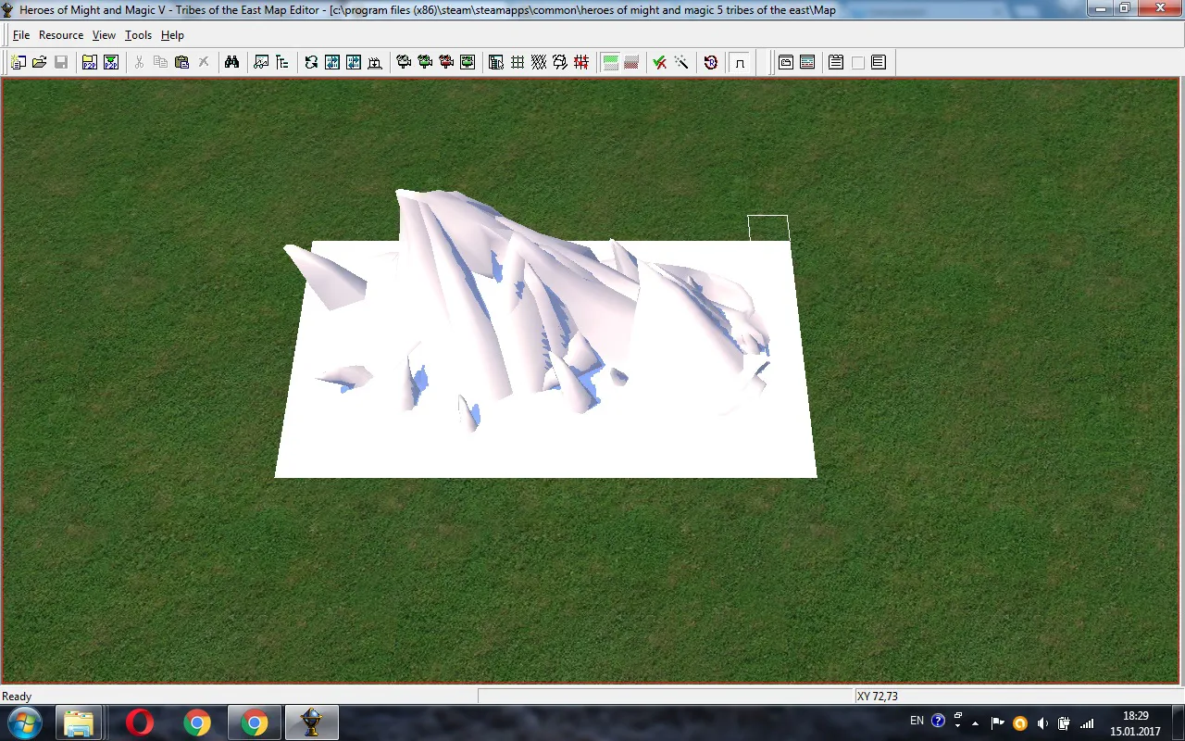This screenshot has width=1185, height=741.
Task: Click the diagonal hatch pattern icon
Action: 539,62
